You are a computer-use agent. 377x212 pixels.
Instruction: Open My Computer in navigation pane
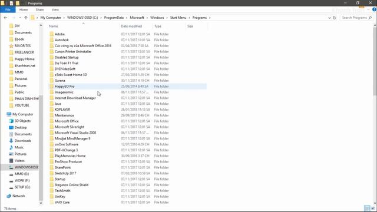22,114
